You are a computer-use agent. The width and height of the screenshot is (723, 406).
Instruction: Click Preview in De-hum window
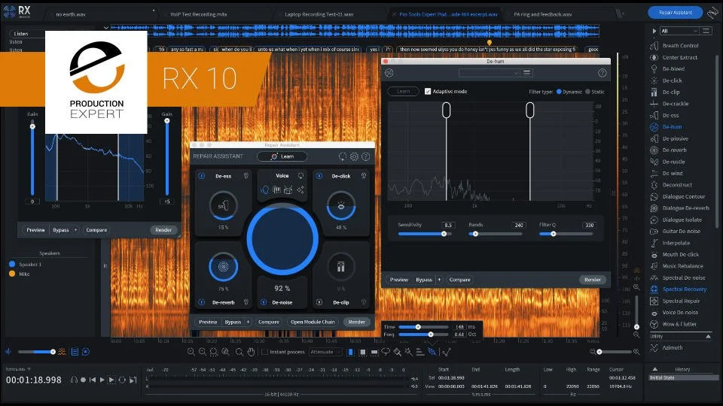(399, 280)
